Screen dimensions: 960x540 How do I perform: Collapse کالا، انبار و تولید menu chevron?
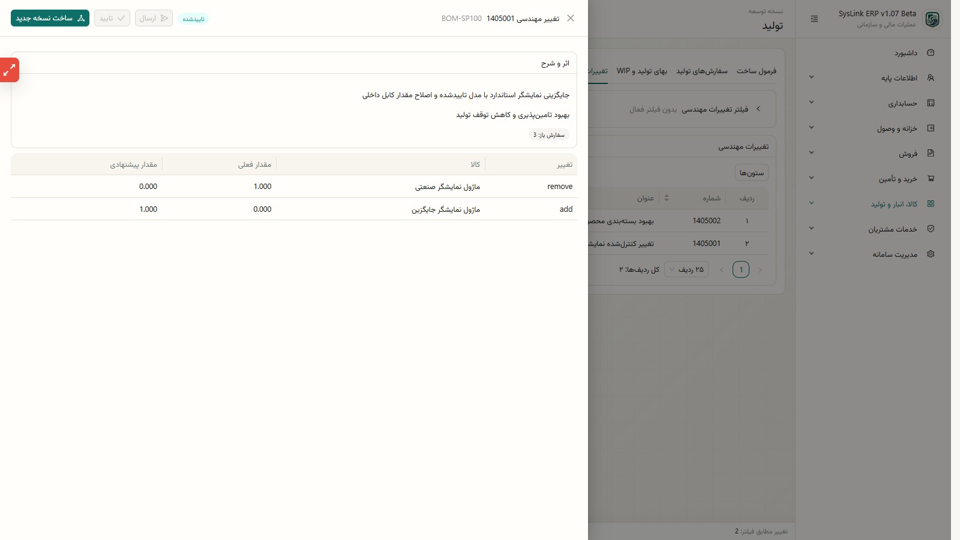[811, 203]
